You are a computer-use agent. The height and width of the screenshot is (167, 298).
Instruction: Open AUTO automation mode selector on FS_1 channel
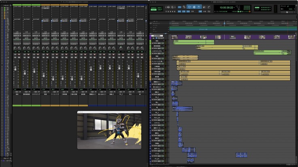click(x=121, y=40)
